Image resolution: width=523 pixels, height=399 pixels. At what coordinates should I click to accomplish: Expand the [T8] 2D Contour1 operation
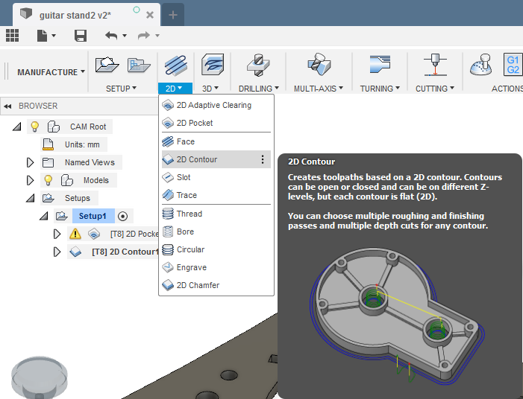pos(57,252)
